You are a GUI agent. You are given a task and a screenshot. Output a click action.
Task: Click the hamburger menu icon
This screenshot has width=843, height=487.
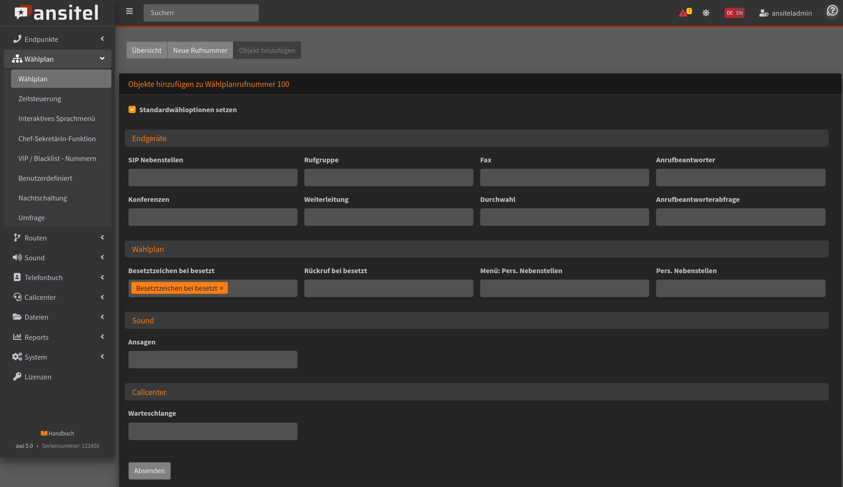coord(129,11)
